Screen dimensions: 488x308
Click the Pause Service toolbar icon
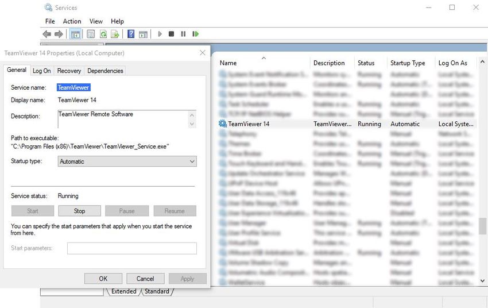tap(183, 34)
